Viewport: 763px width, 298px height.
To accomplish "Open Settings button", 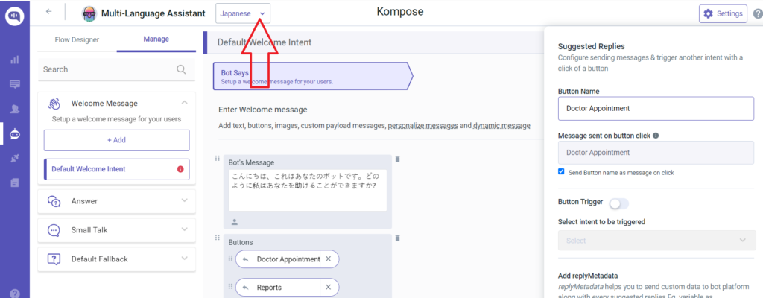I will (723, 13).
